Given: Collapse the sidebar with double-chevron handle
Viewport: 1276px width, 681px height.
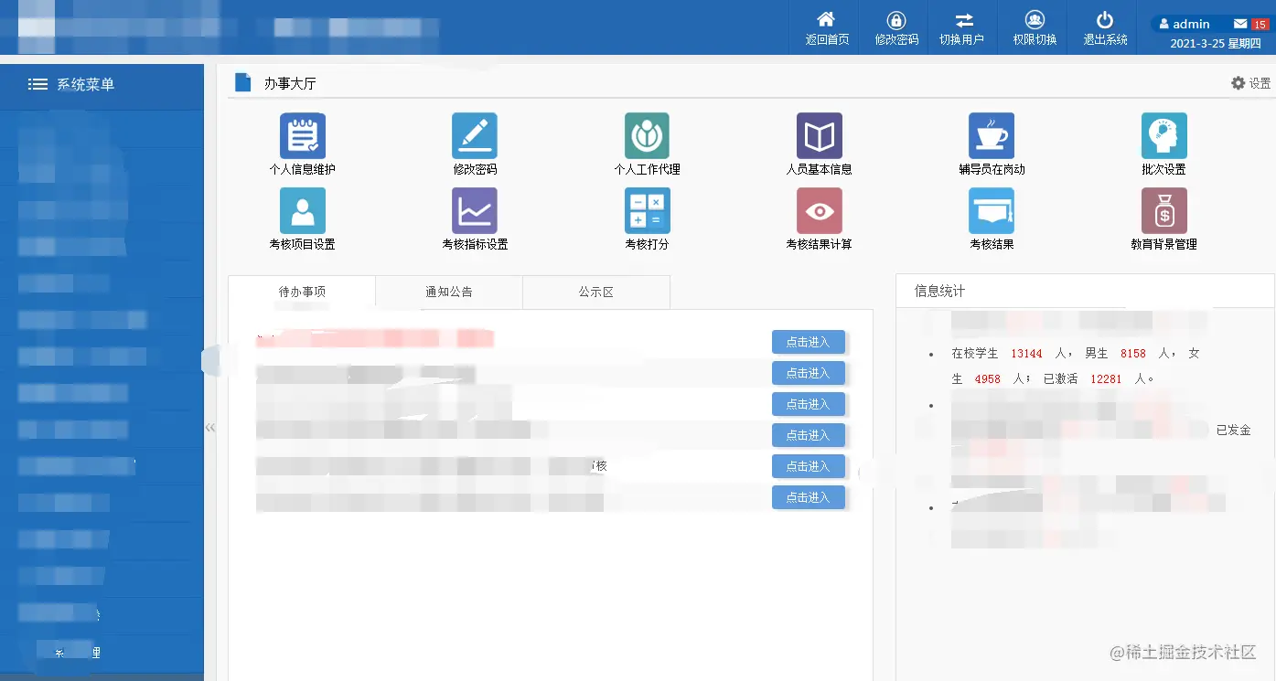Looking at the screenshot, I should click(210, 427).
